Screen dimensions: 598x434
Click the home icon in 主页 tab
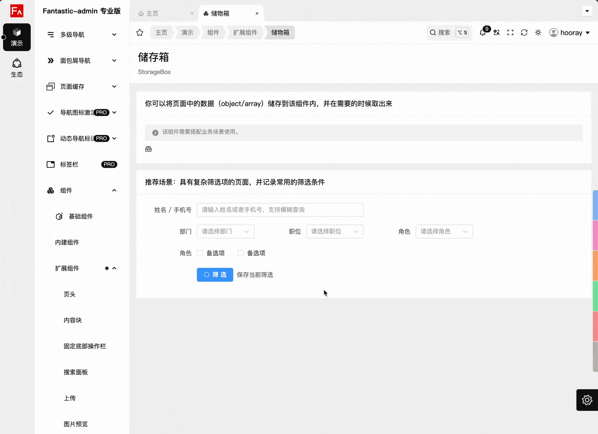[141, 13]
